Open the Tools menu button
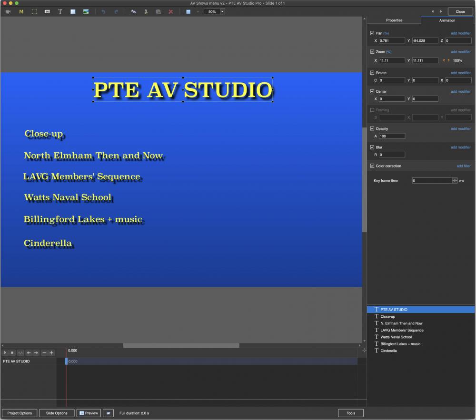 [x=351, y=413]
